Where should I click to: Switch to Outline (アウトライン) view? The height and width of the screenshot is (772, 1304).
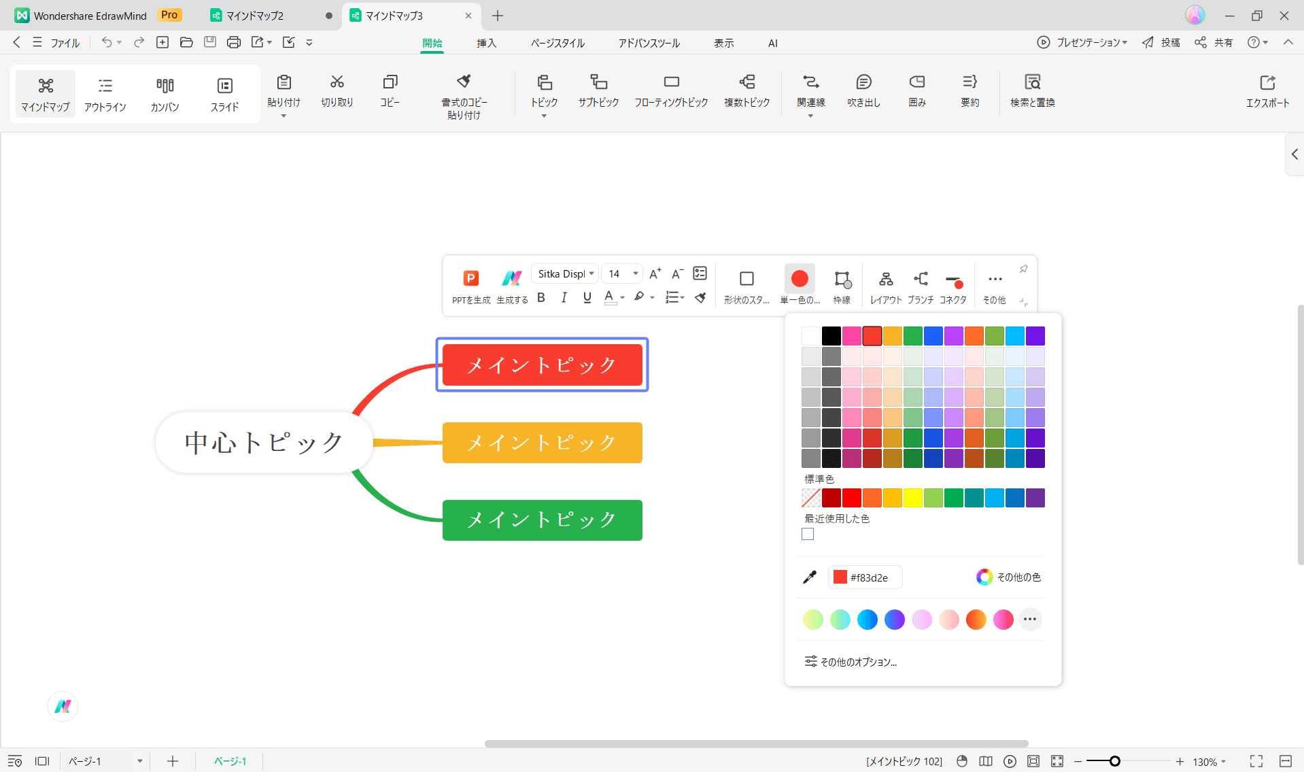click(x=105, y=94)
